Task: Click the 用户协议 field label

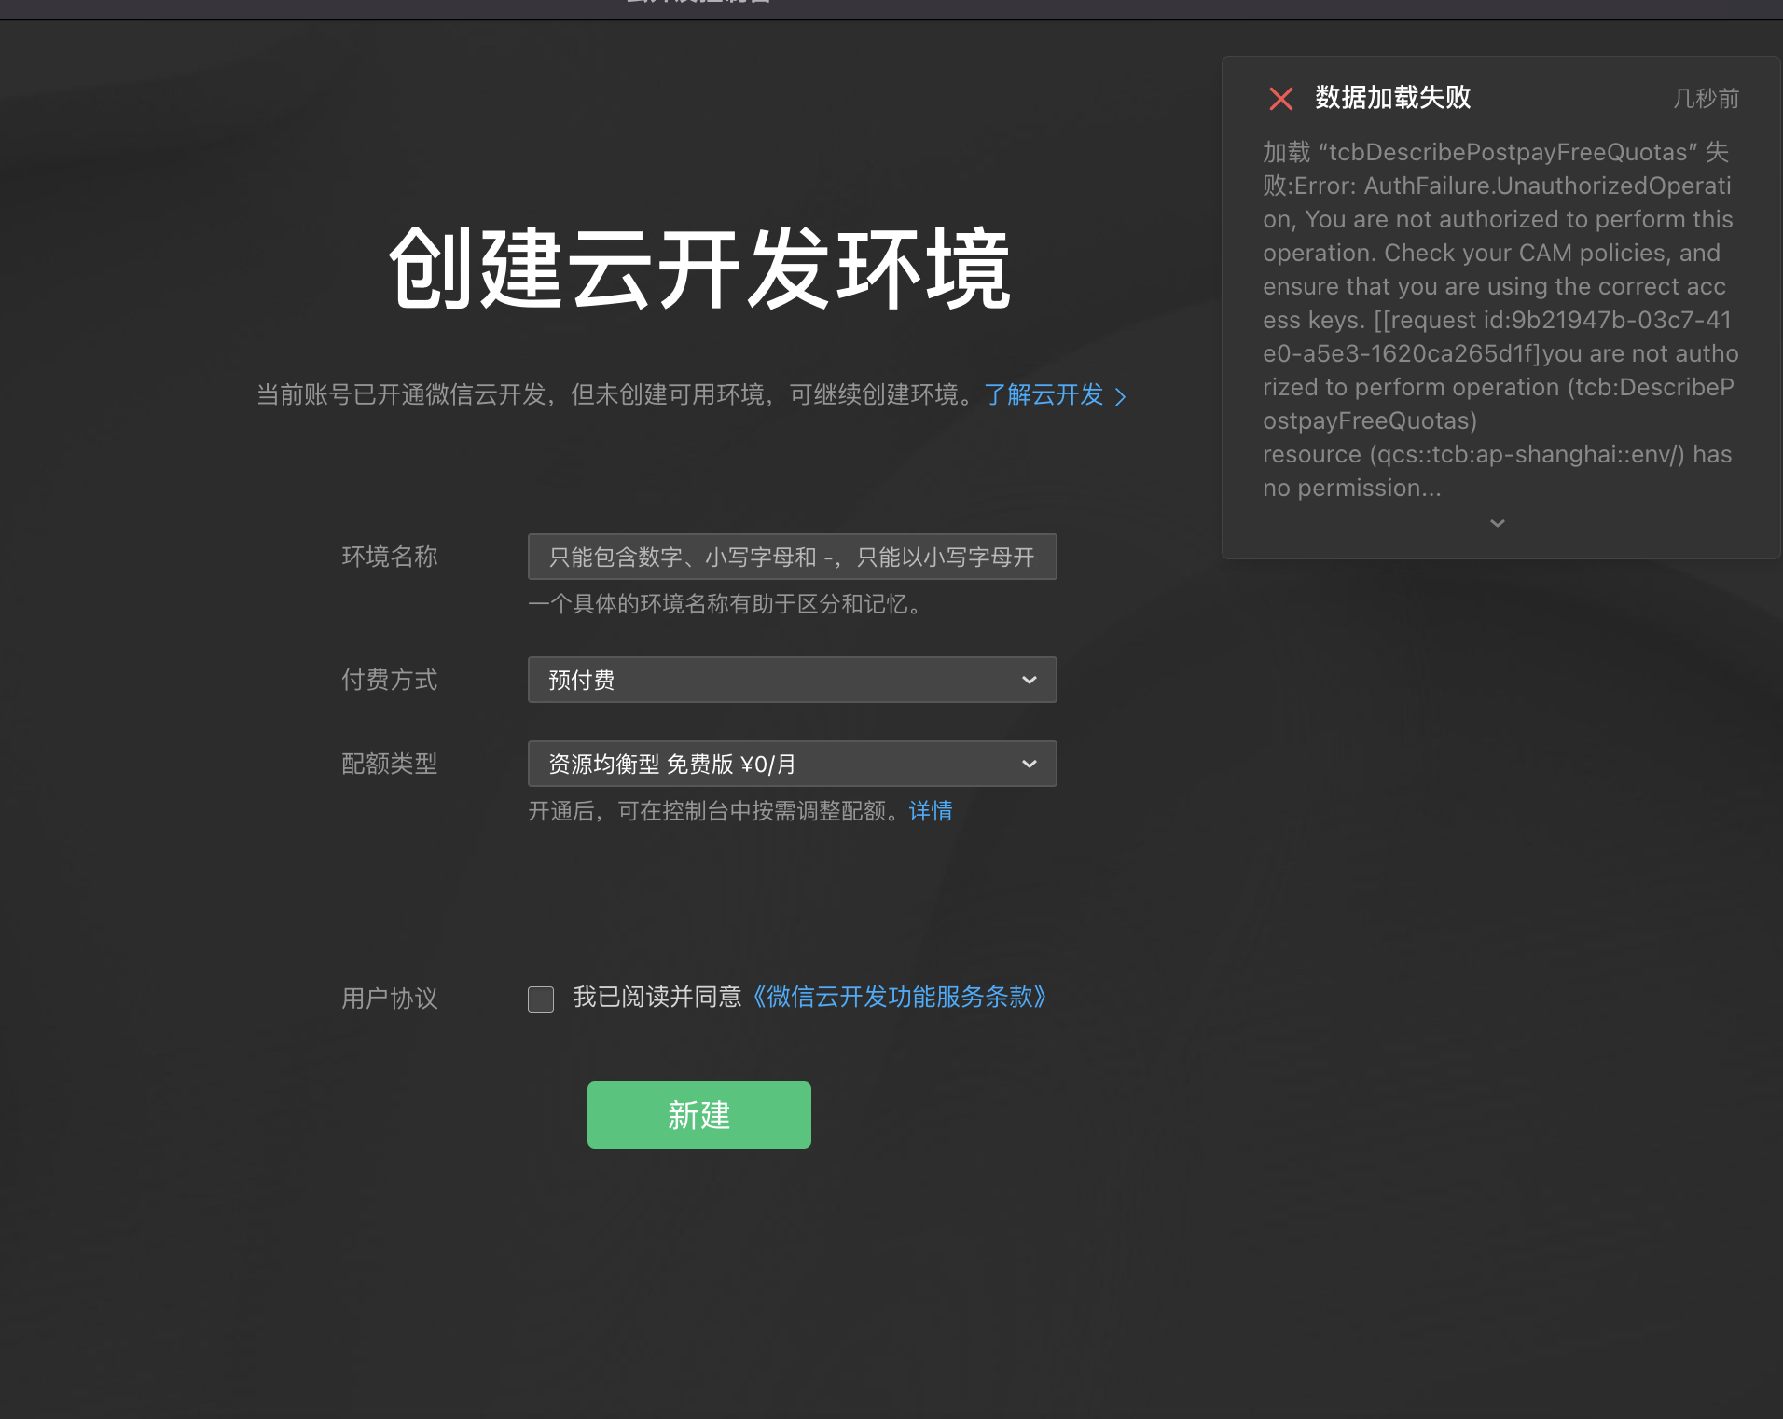Action: coord(390,999)
